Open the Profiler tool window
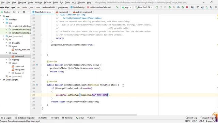This screenshot has width=218, height=123. (43, 118)
